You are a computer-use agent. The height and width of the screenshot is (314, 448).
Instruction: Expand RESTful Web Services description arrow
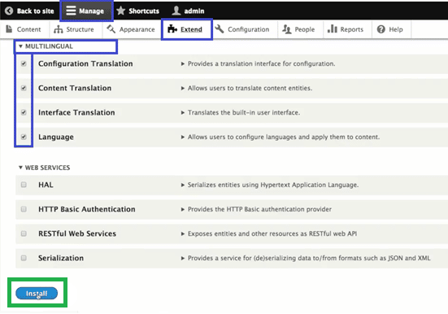click(183, 234)
